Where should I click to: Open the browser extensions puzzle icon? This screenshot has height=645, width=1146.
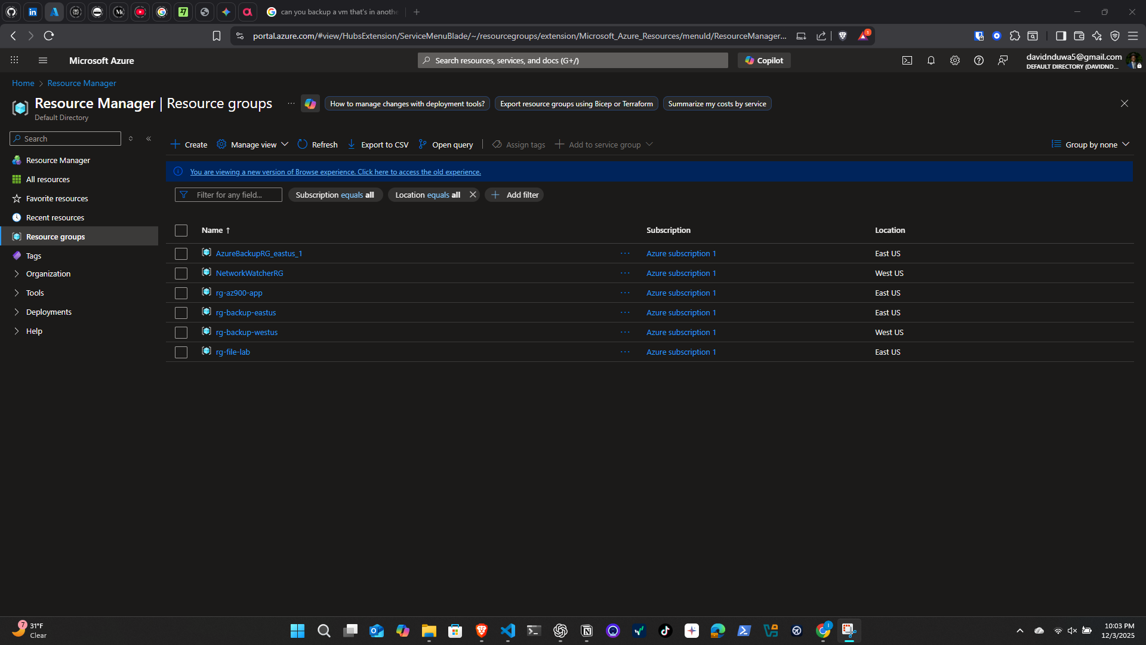click(1015, 36)
